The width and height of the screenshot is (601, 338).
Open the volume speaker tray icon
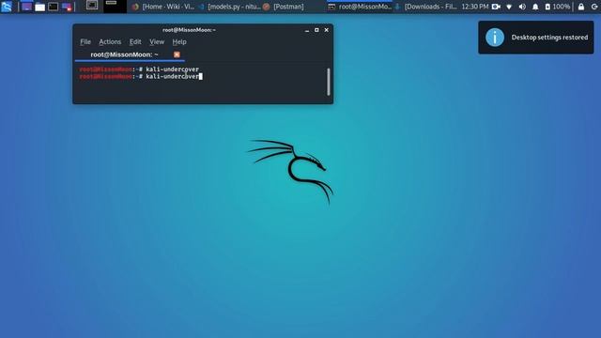point(522,7)
